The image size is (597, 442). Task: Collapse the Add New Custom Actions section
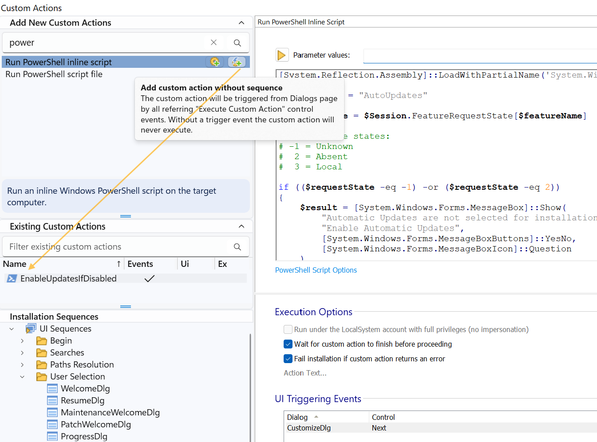click(241, 23)
